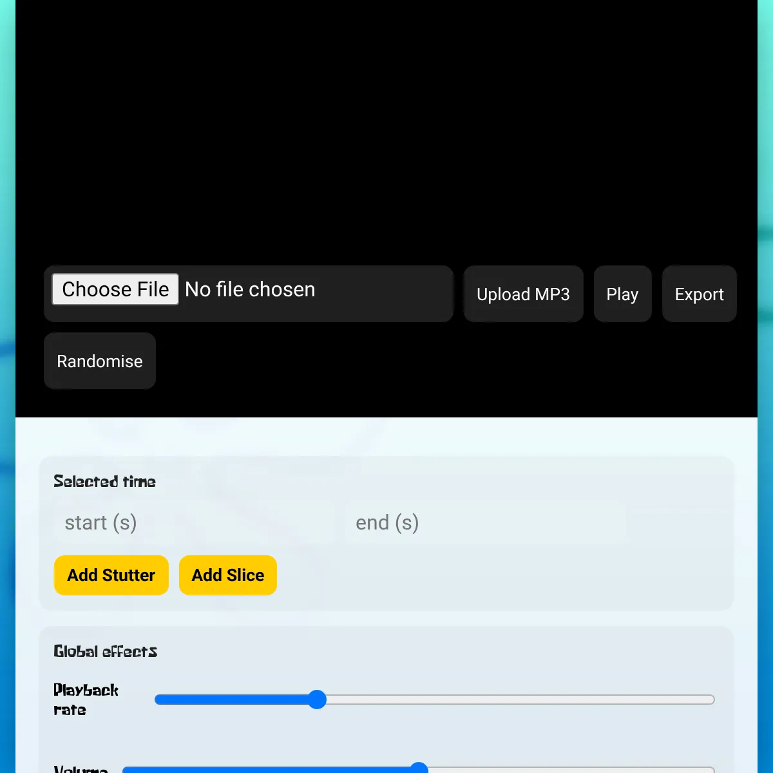773x773 pixels.
Task: Click the yellow Add Slice button
Action: coord(228,575)
